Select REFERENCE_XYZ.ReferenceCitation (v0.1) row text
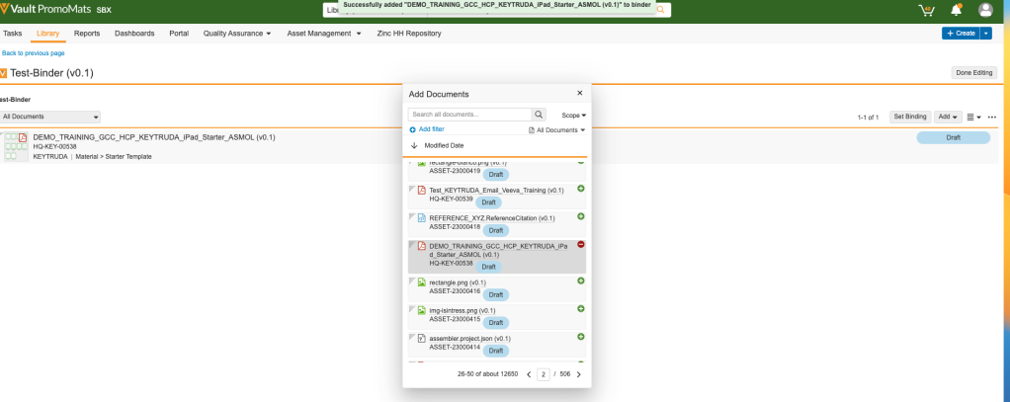The width and height of the screenshot is (1010, 402). tap(492, 217)
